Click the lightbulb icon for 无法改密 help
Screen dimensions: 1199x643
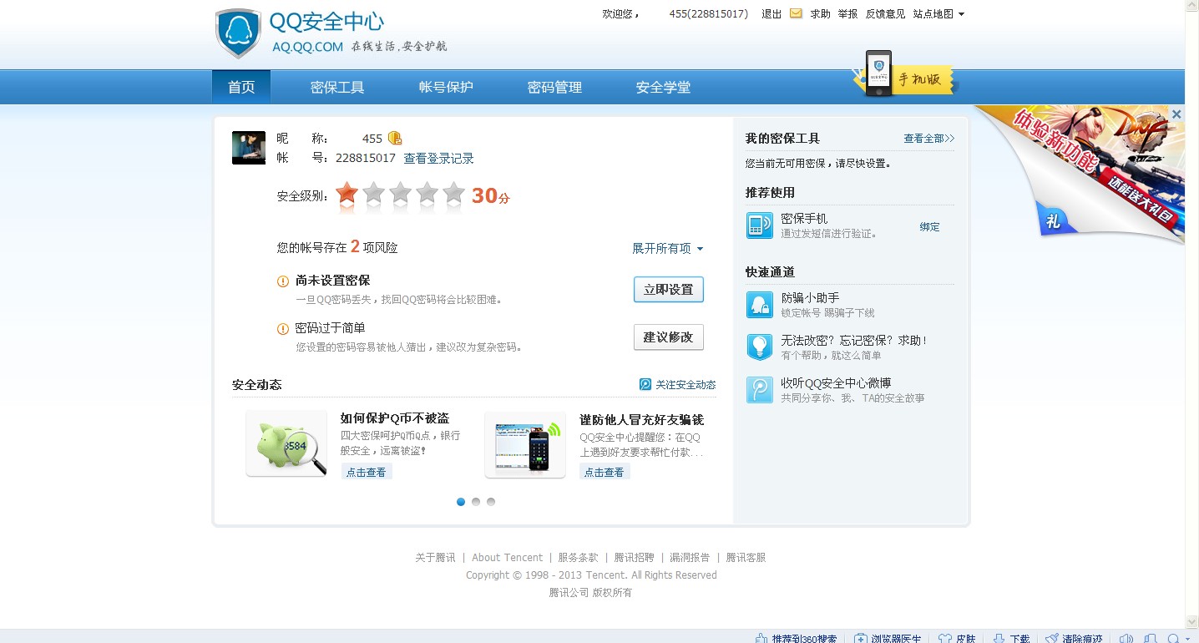click(x=759, y=347)
